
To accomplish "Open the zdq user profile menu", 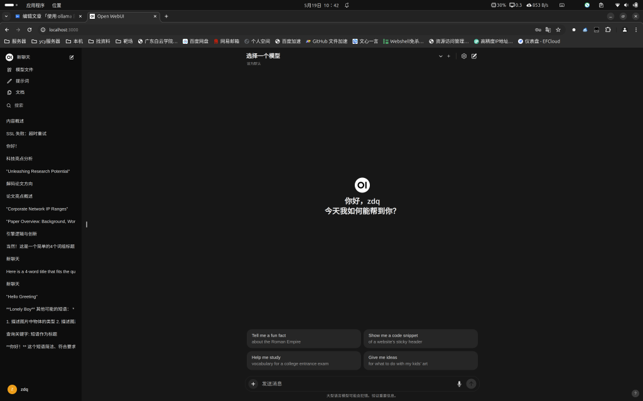I will click(19, 389).
